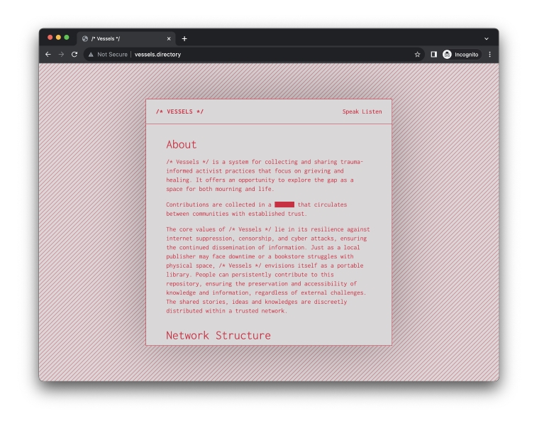Screen dimensions: 549x426
Task: Click the redacted red block link
Action: point(284,204)
